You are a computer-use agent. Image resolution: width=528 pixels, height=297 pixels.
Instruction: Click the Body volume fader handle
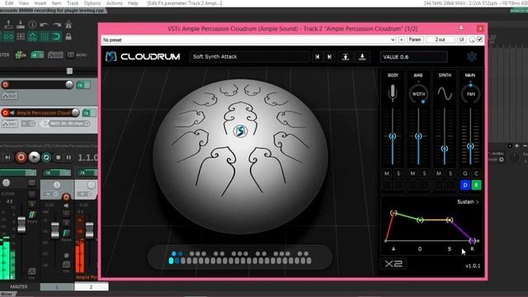[393, 136]
